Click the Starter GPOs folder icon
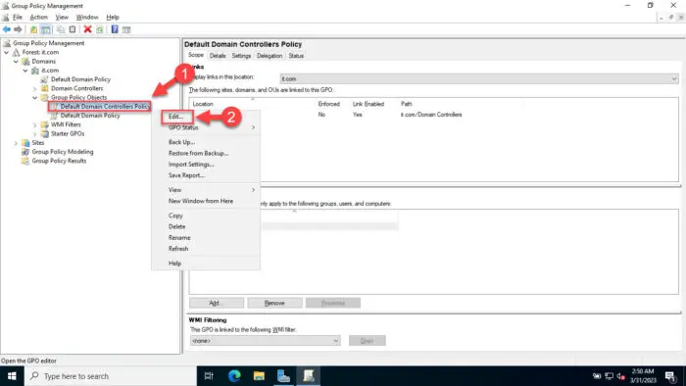686x386 pixels. 45,134
